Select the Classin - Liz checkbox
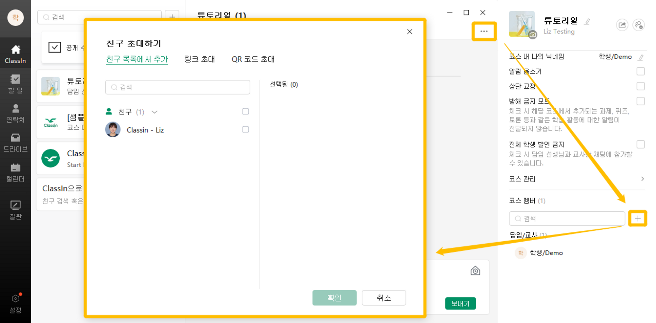 [x=245, y=130]
